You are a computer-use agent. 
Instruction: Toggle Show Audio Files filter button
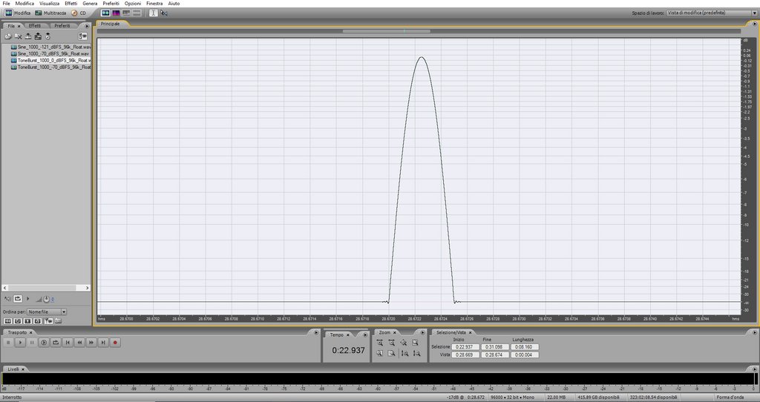(7, 321)
